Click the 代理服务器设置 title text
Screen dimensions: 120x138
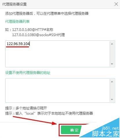tap(14, 4)
